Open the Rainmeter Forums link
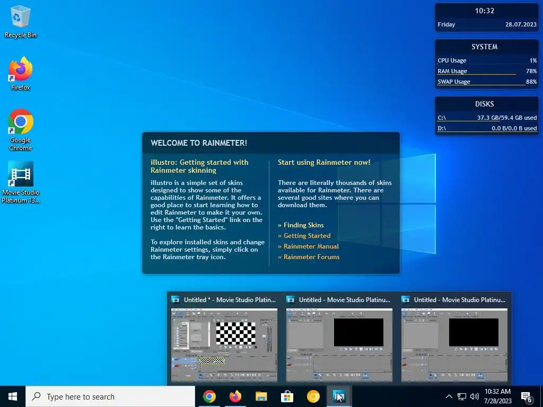 [311, 257]
